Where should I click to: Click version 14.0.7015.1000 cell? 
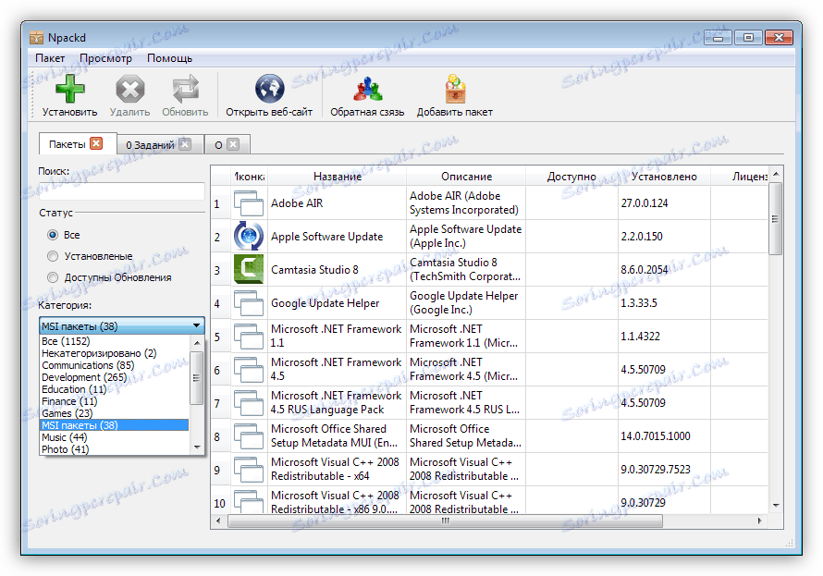coord(664,436)
